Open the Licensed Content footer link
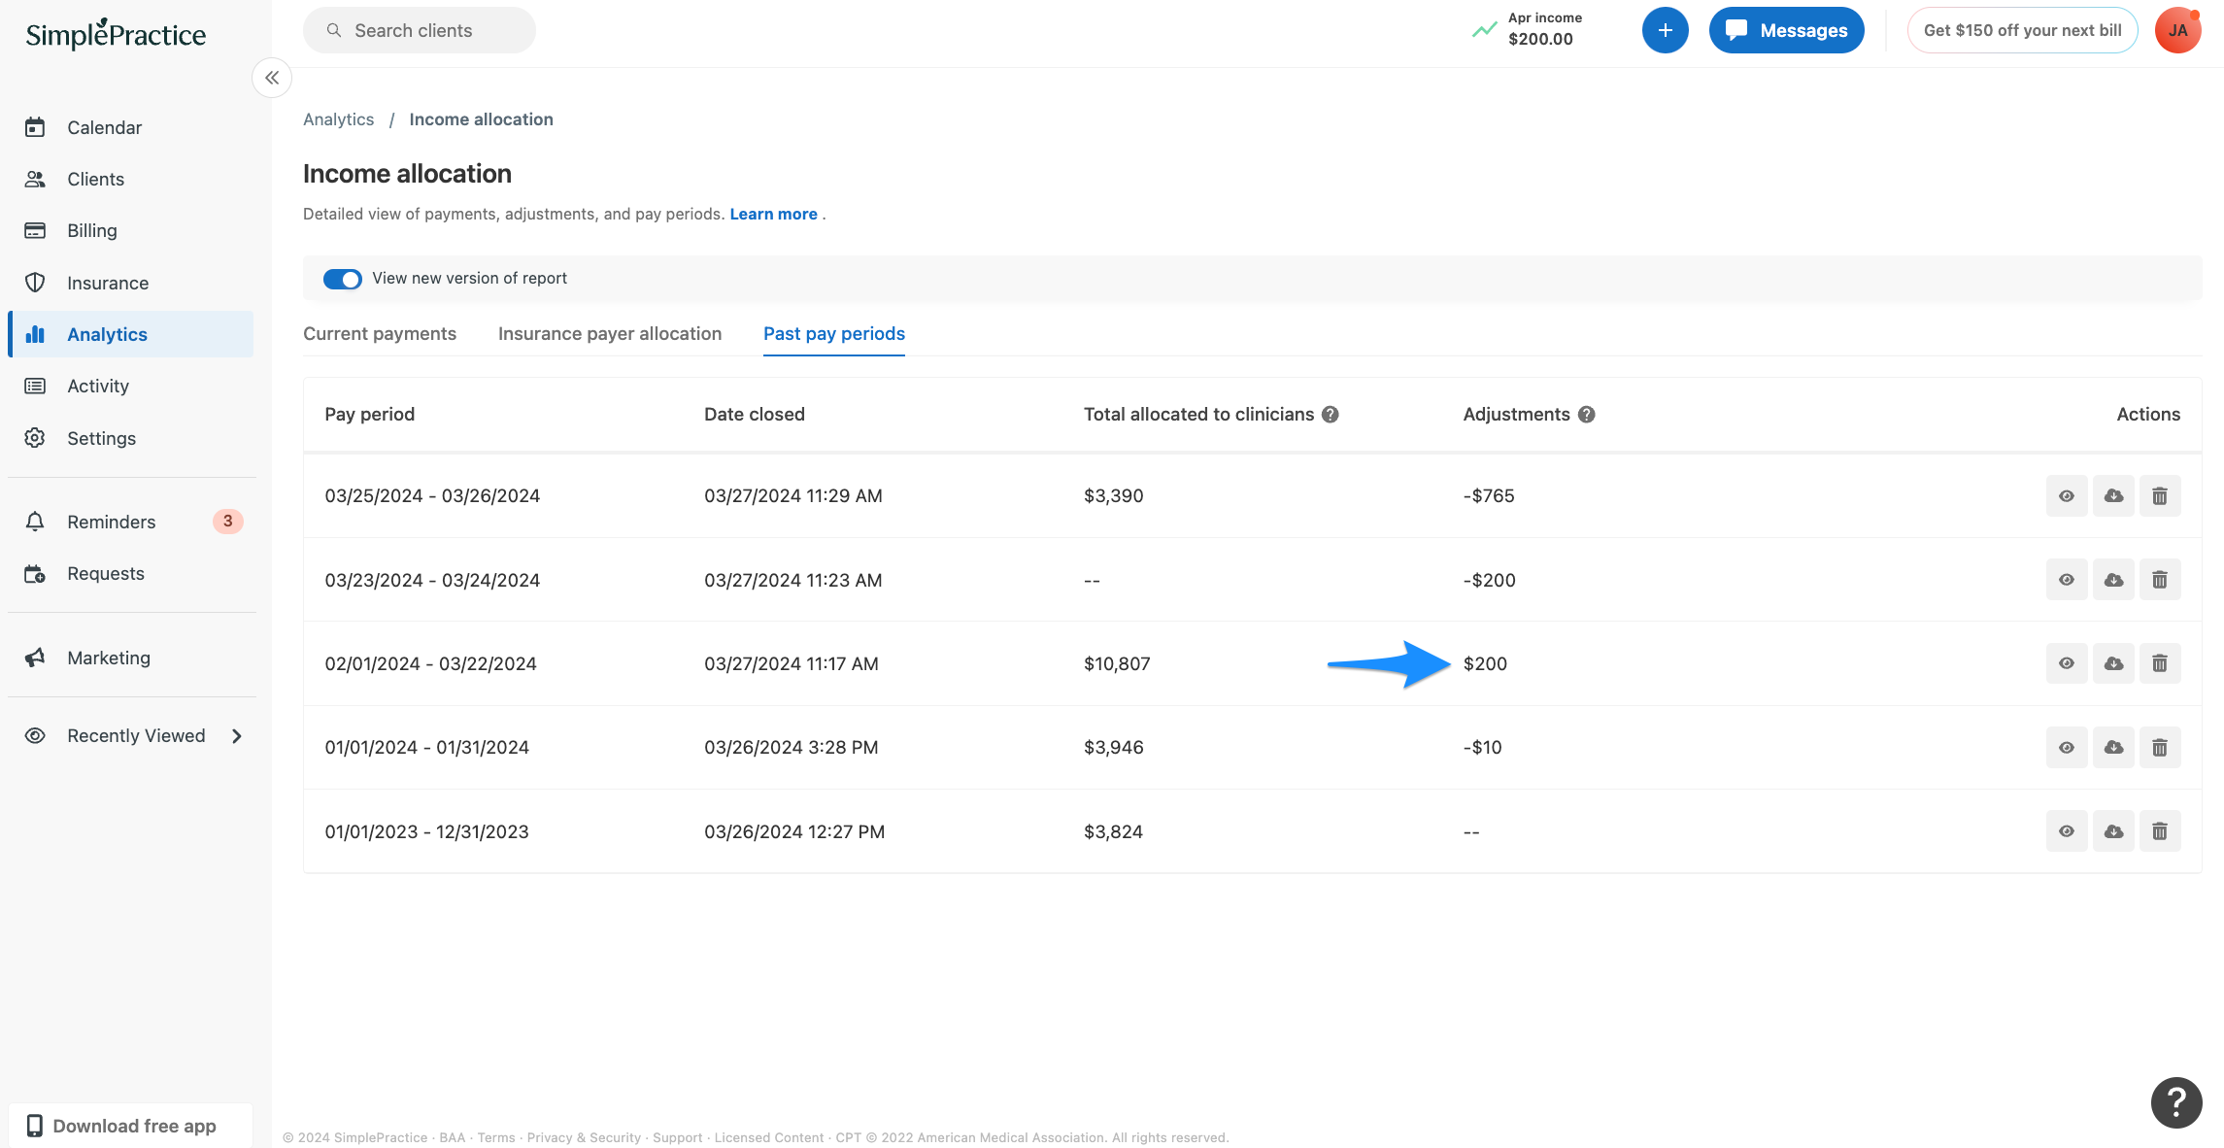Screen dimensions: 2224x1148 coord(768,1137)
